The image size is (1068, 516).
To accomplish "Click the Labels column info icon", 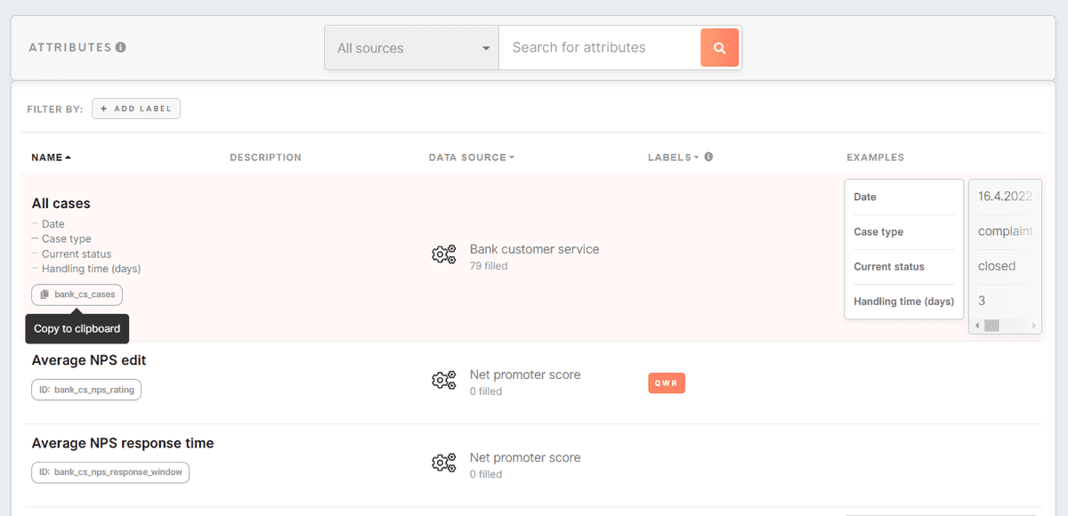I will click(708, 157).
